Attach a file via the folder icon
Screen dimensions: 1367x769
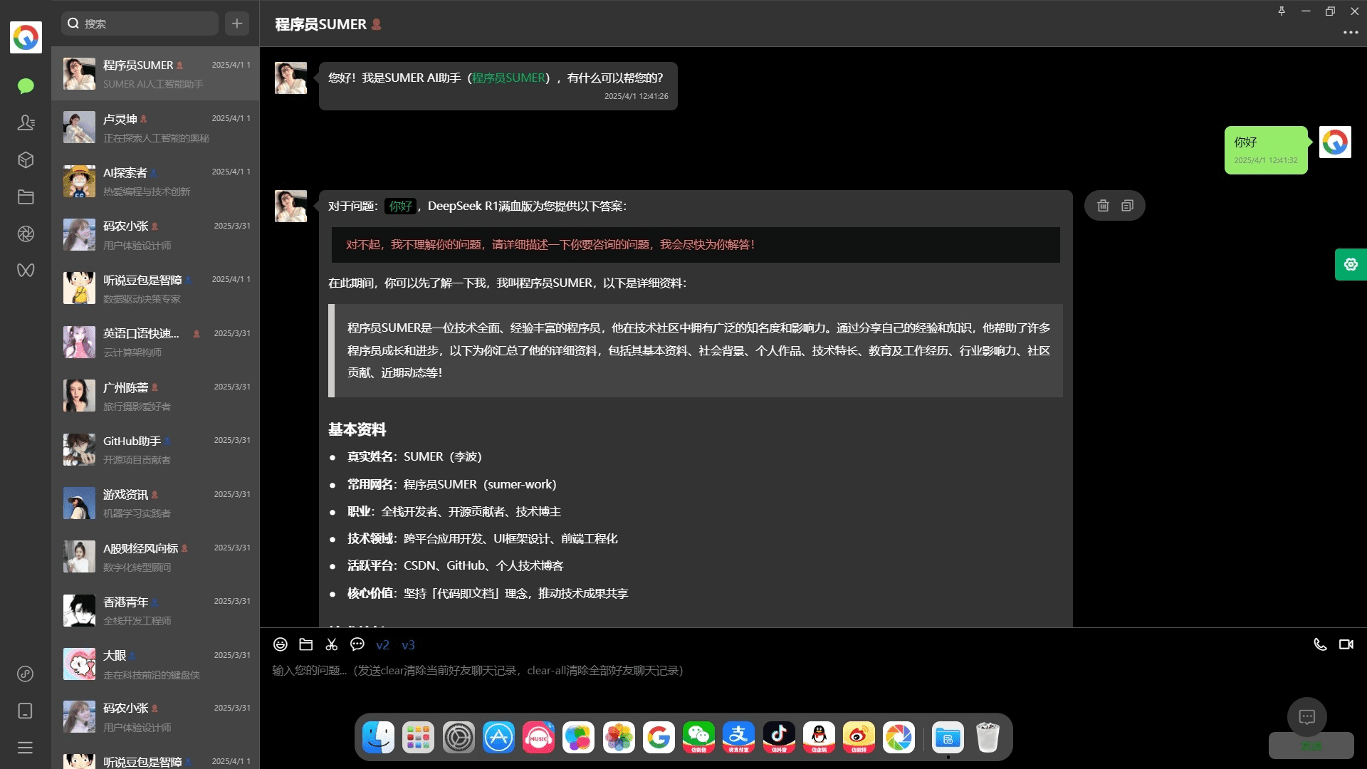point(306,644)
